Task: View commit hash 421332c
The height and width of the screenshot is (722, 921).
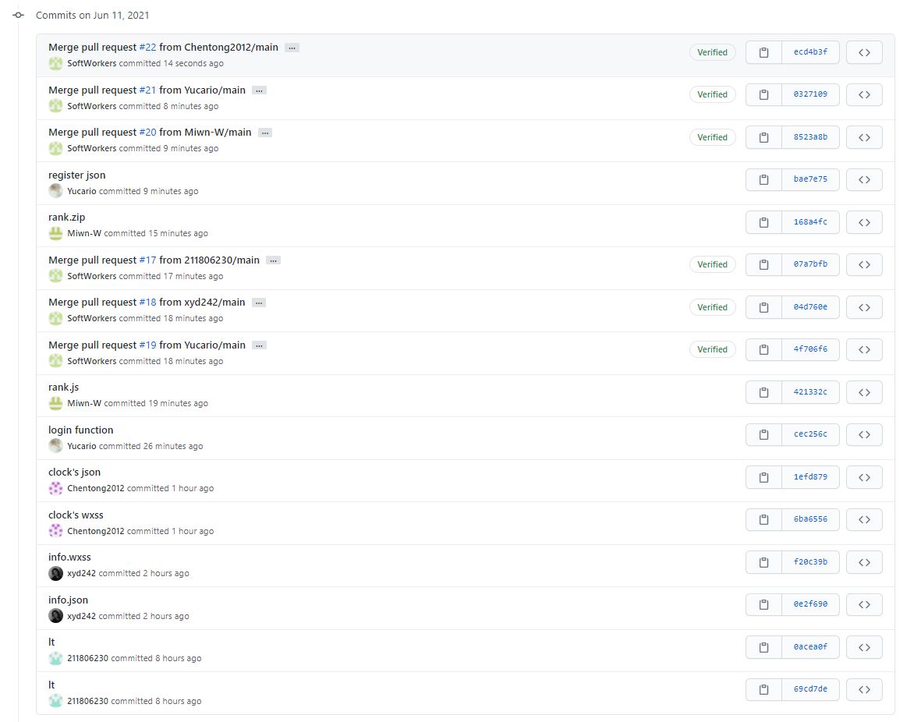Action: [x=810, y=392]
